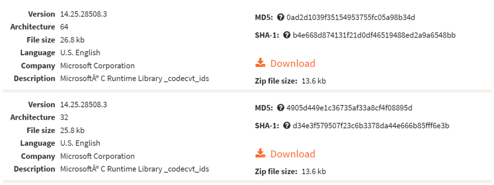Click version 14.25.28508.3 in second entry
The width and height of the screenshot is (494, 185).
(83, 104)
